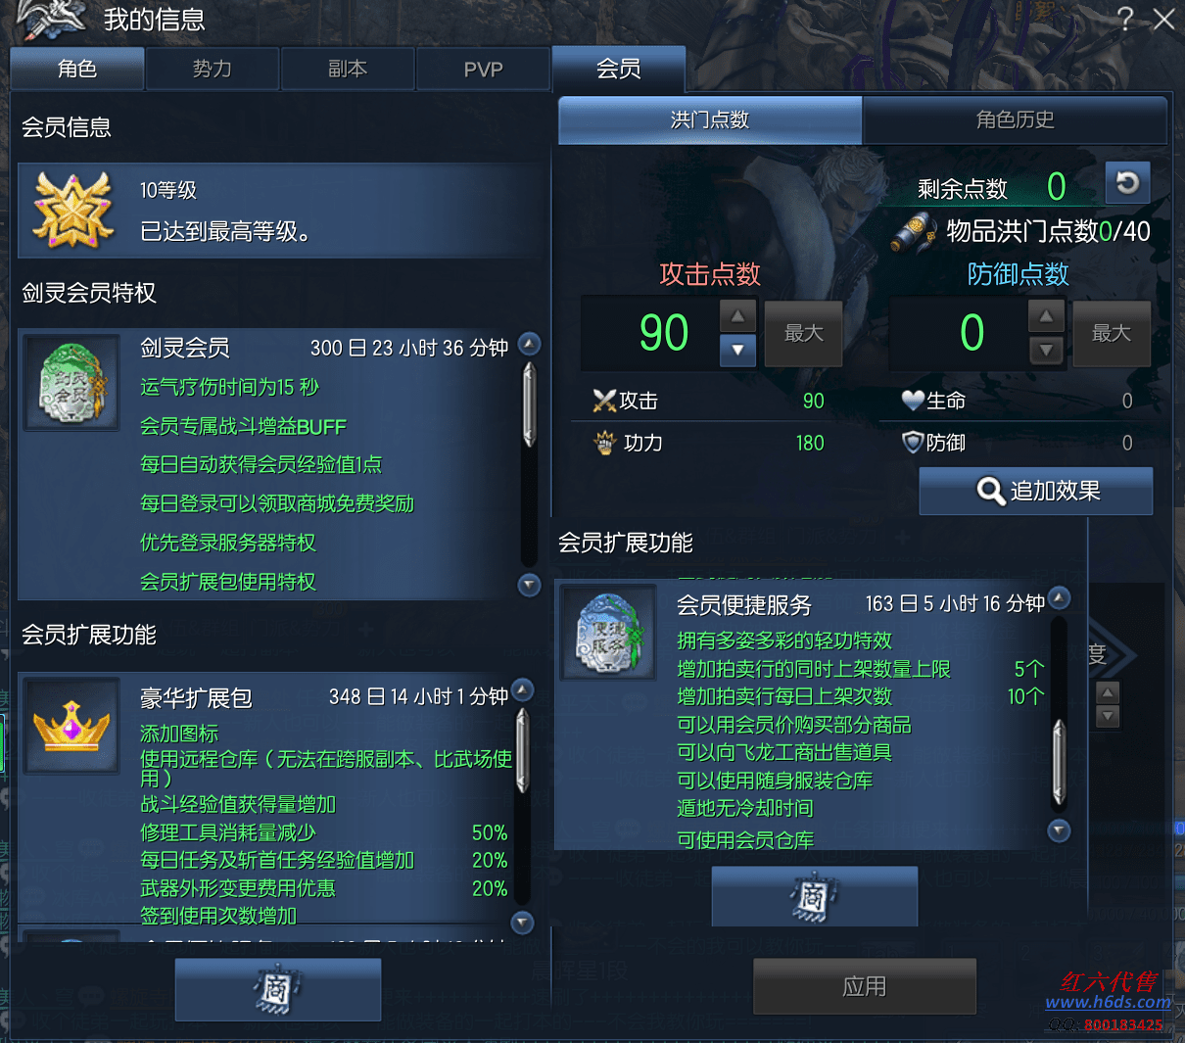Click the 追加效果 search button
The image size is (1185, 1043).
[1036, 491]
